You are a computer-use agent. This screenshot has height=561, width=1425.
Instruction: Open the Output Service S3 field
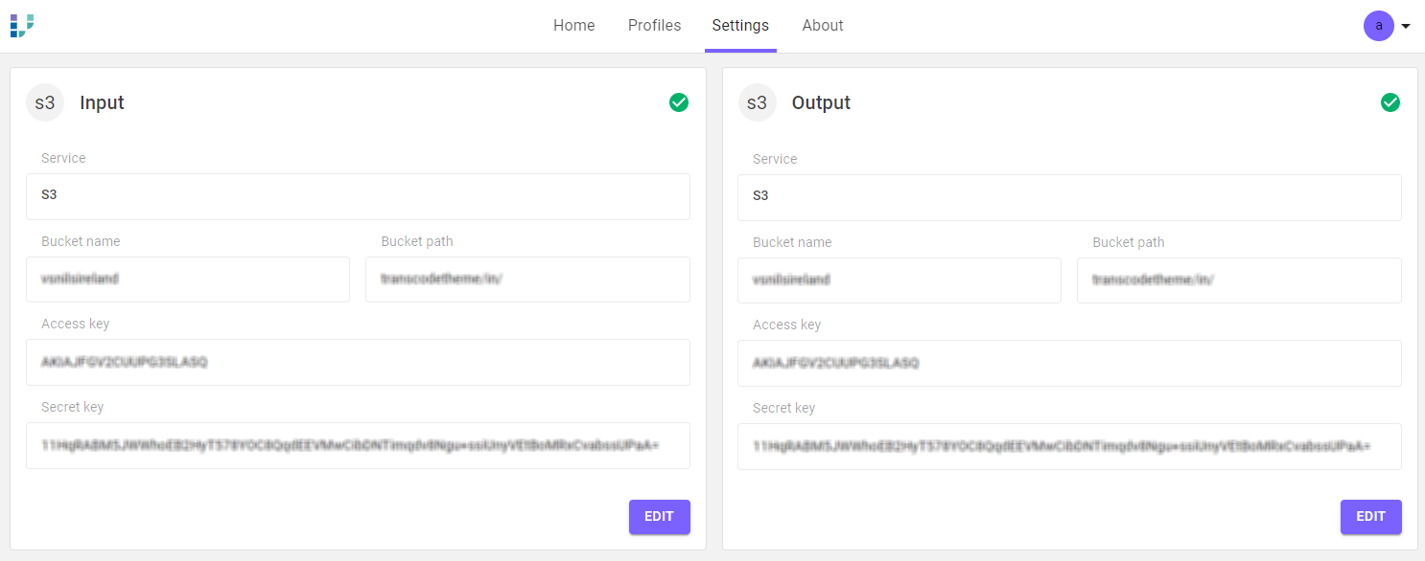pyautogui.click(x=1069, y=197)
